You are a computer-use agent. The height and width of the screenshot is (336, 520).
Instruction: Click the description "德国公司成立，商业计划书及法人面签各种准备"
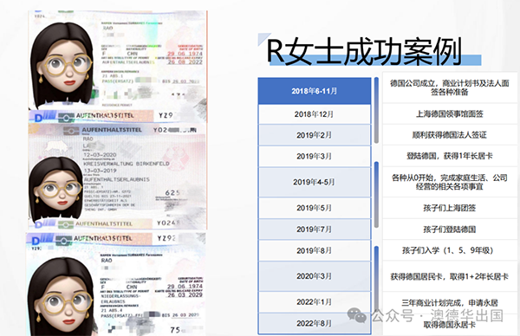pos(449,87)
